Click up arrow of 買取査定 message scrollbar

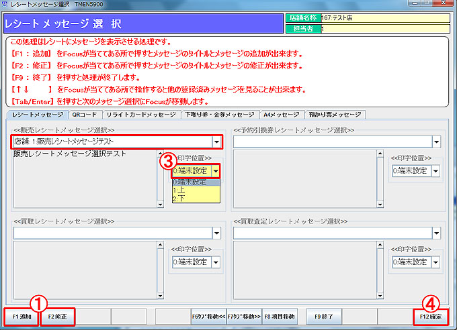pyautogui.click(x=380, y=244)
